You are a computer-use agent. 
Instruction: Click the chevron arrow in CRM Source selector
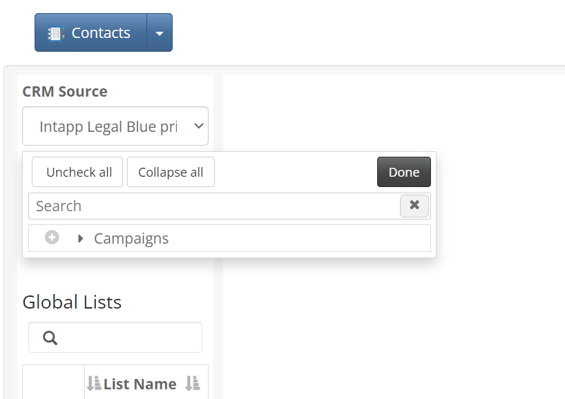click(x=198, y=126)
